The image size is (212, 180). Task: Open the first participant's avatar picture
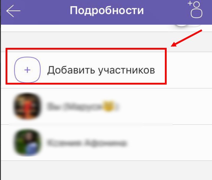tap(27, 106)
